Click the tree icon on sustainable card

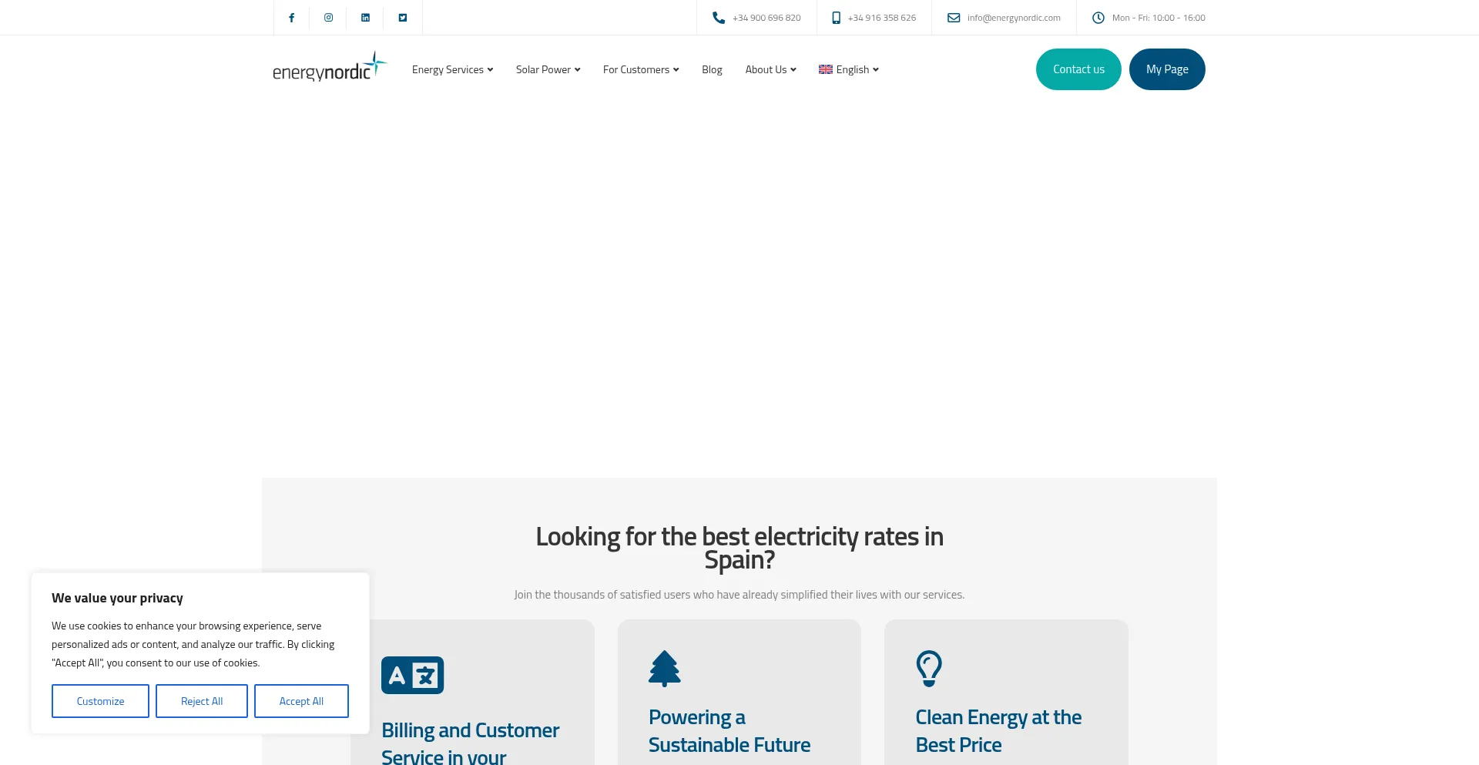coord(664,669)
